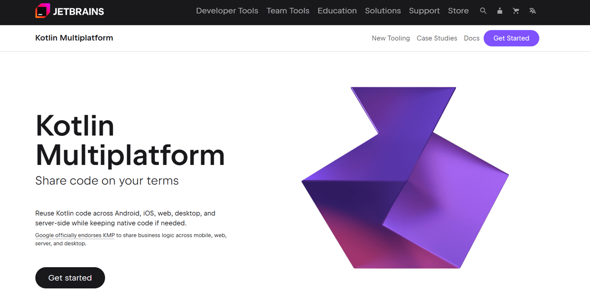Select Education in the navigation bar
The image size is (590, 292).
coord(337,11)
